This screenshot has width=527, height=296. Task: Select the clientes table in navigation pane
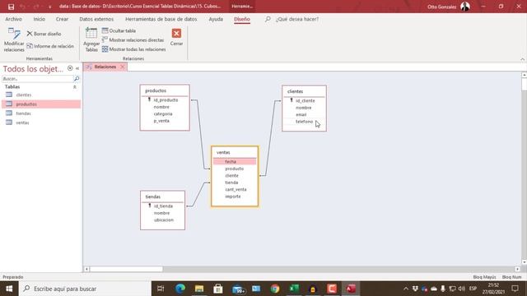tap(41, 95)
